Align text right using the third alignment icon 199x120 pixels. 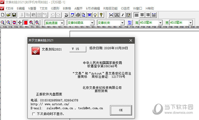click(x=148, y=15)
